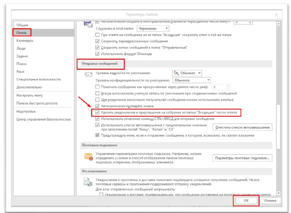291x213 pixels.
Task: Click the mail tips envelope icon
Action: point(89,157)
